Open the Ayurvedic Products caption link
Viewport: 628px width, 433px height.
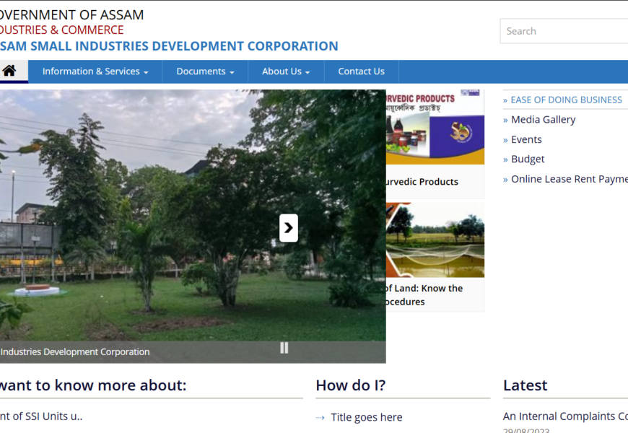[422, 182]
